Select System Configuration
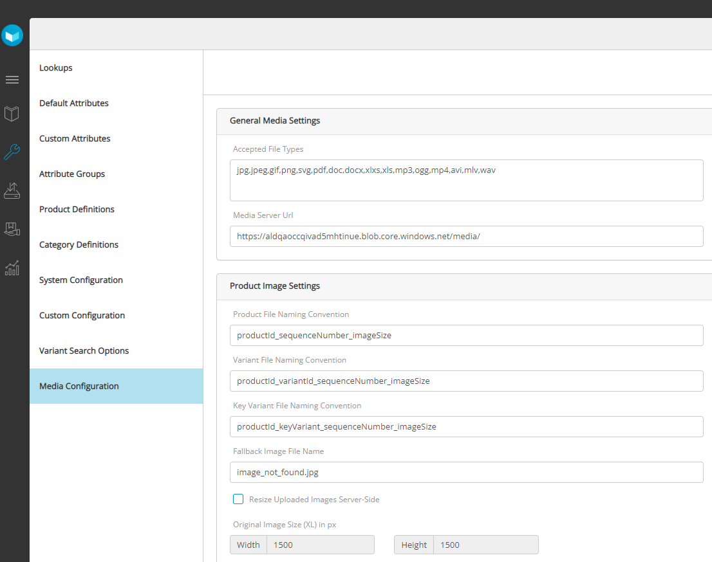This screenshot has height=562, width=712. (81, 280)
